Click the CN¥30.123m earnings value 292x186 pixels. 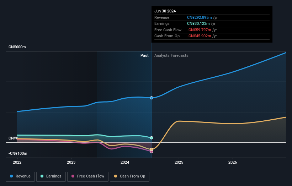coord(198,23)
